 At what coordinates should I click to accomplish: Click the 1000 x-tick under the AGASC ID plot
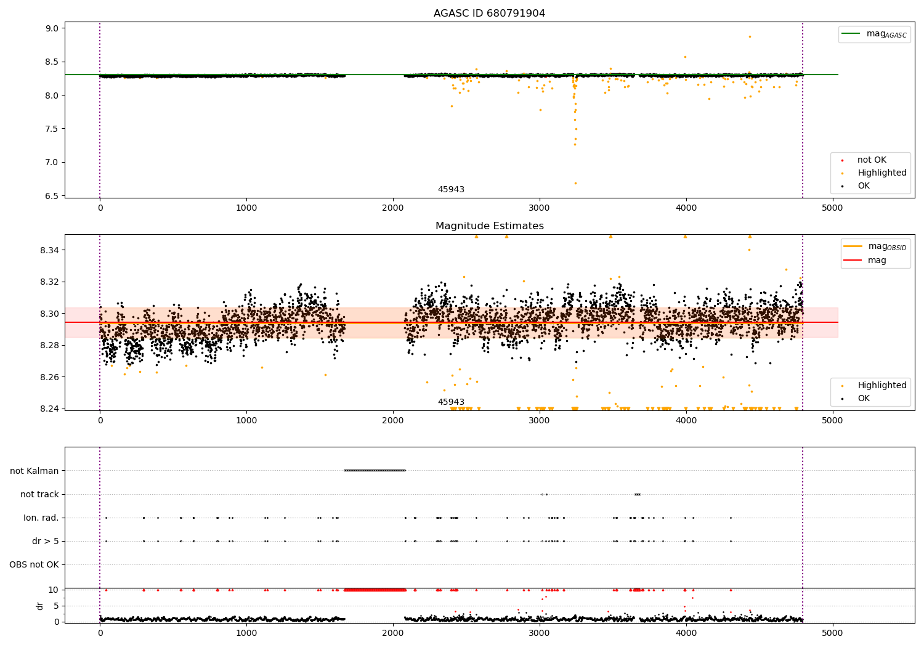point(246,208)
